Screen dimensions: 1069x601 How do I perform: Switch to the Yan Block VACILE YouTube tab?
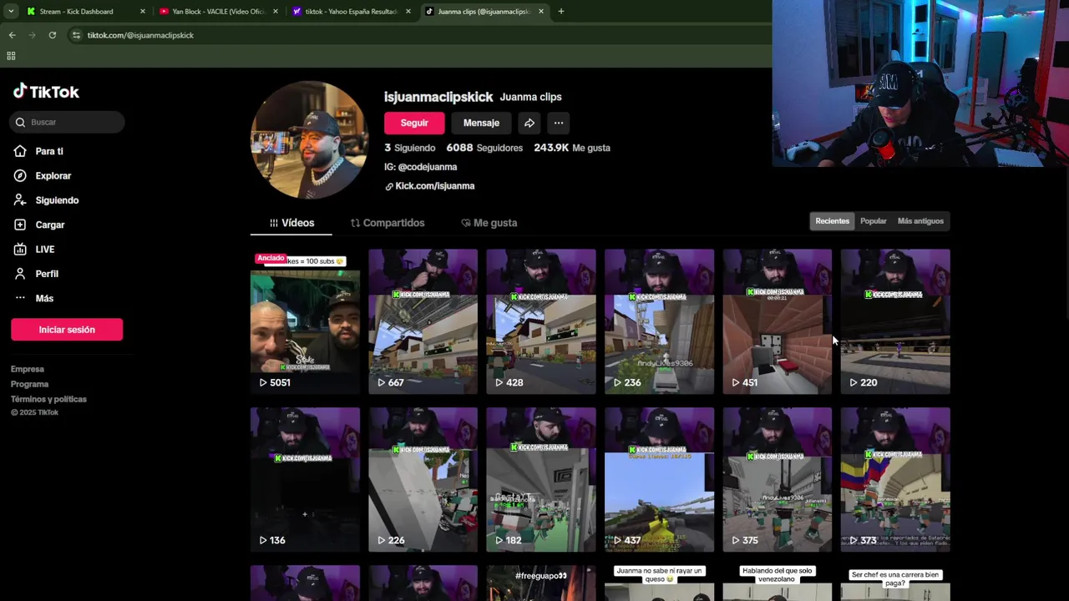point(218,12)
